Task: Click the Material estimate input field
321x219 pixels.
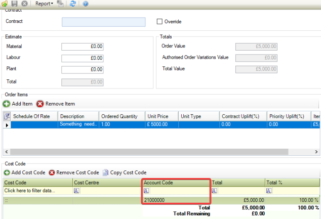Action: pyautogui.click(x=83, y=47)
